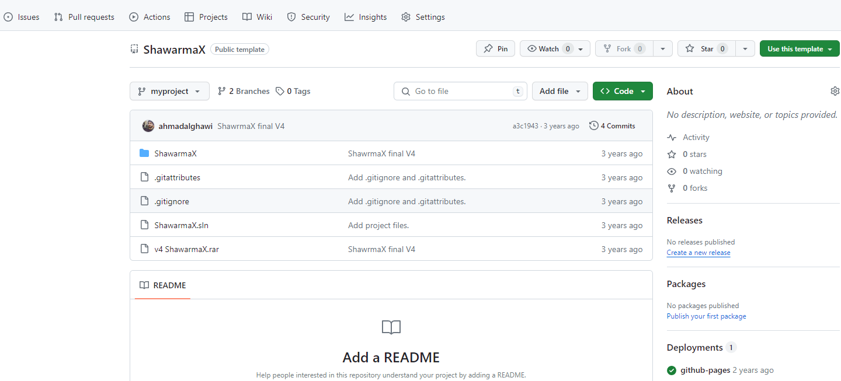
Task: Open the .gitignore file
Action: (x=172, y=201)
